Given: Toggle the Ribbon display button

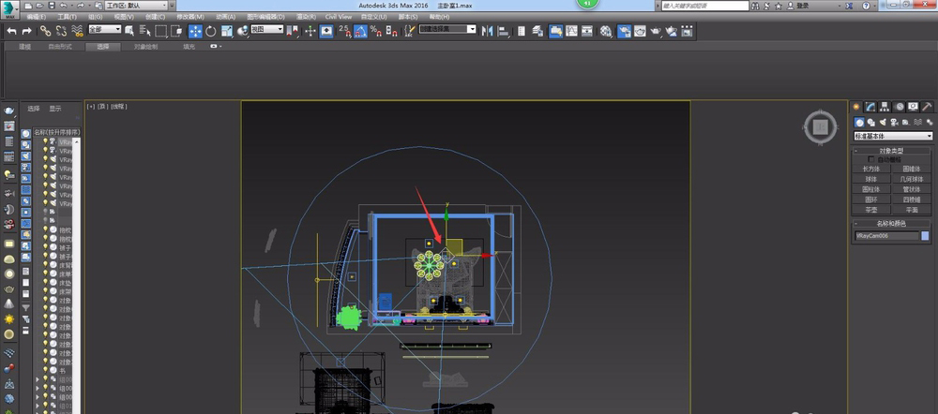Looking at the screenshot, I should point(555,31).
